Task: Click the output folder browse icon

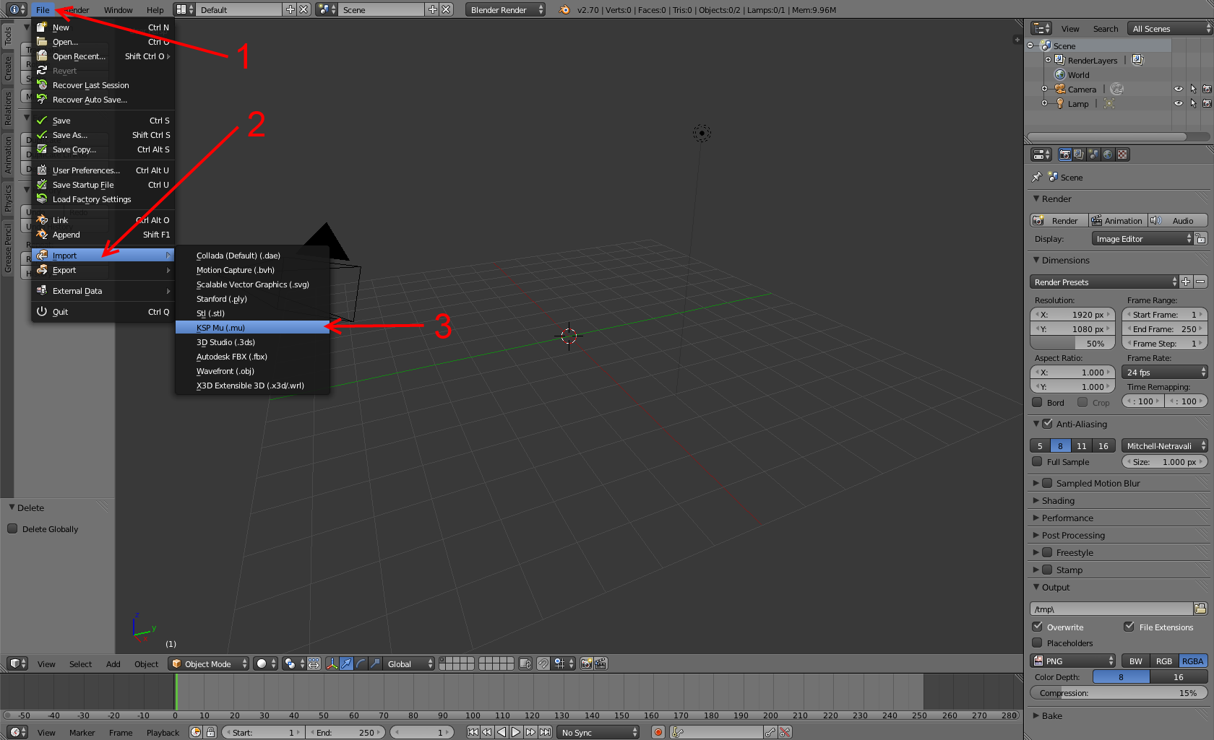Action: (1200, 609)
